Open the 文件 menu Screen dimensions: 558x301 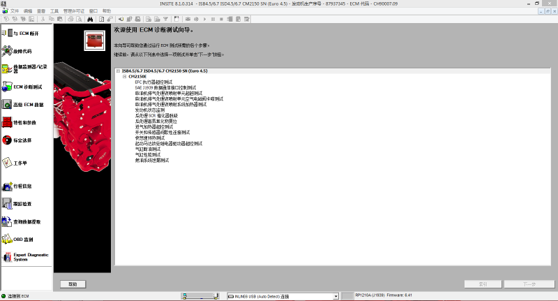[15, 11]
